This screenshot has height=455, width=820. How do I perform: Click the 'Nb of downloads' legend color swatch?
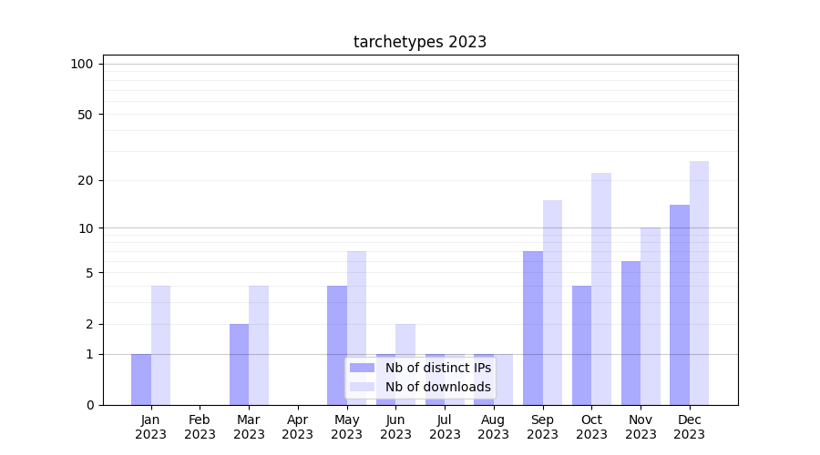pyautogui.click(x=362, y=387)
